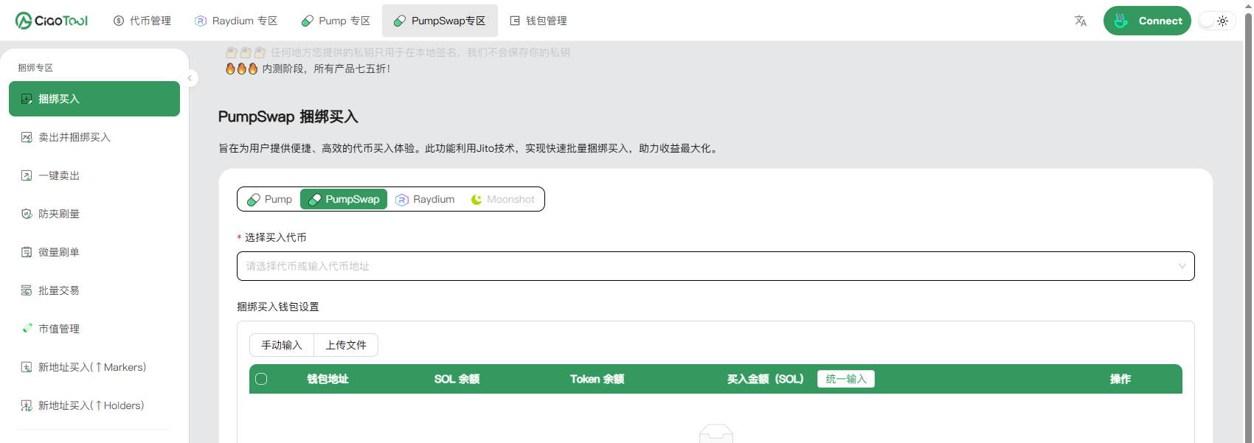
Task: Click the token dropdown arrow
Action: 1182,266
